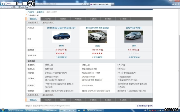Viewport: 180px width, 112px height.
Task: Click the NT$ 160.00 萬 price
Action: [61, 50]
